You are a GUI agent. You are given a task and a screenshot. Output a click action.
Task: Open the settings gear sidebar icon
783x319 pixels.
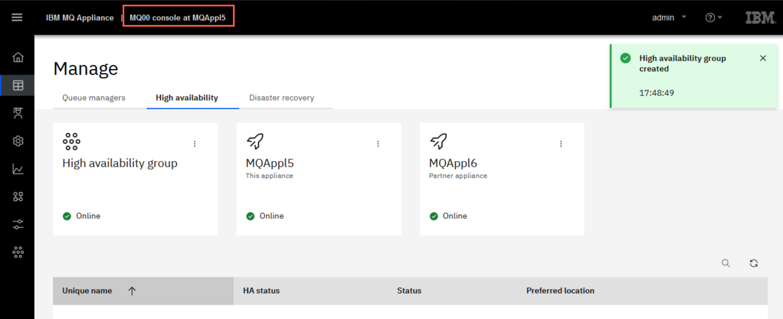pyautogui.click(x=18, y=141)
